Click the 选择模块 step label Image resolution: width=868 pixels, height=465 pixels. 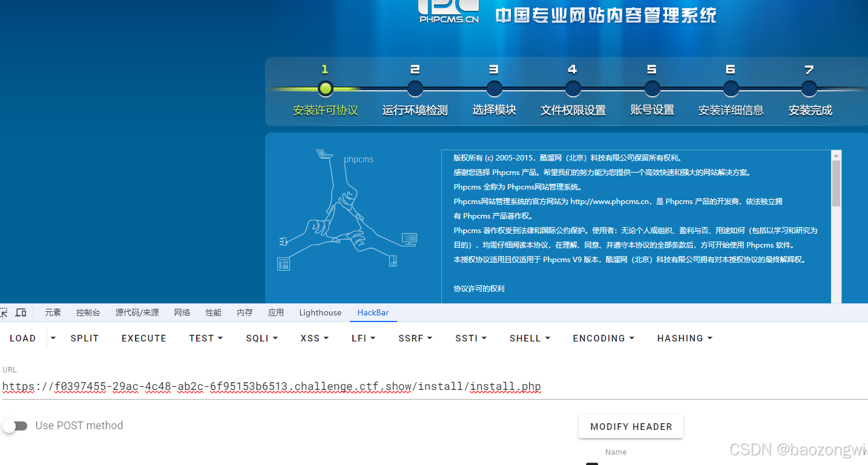(x=495, y=110)
